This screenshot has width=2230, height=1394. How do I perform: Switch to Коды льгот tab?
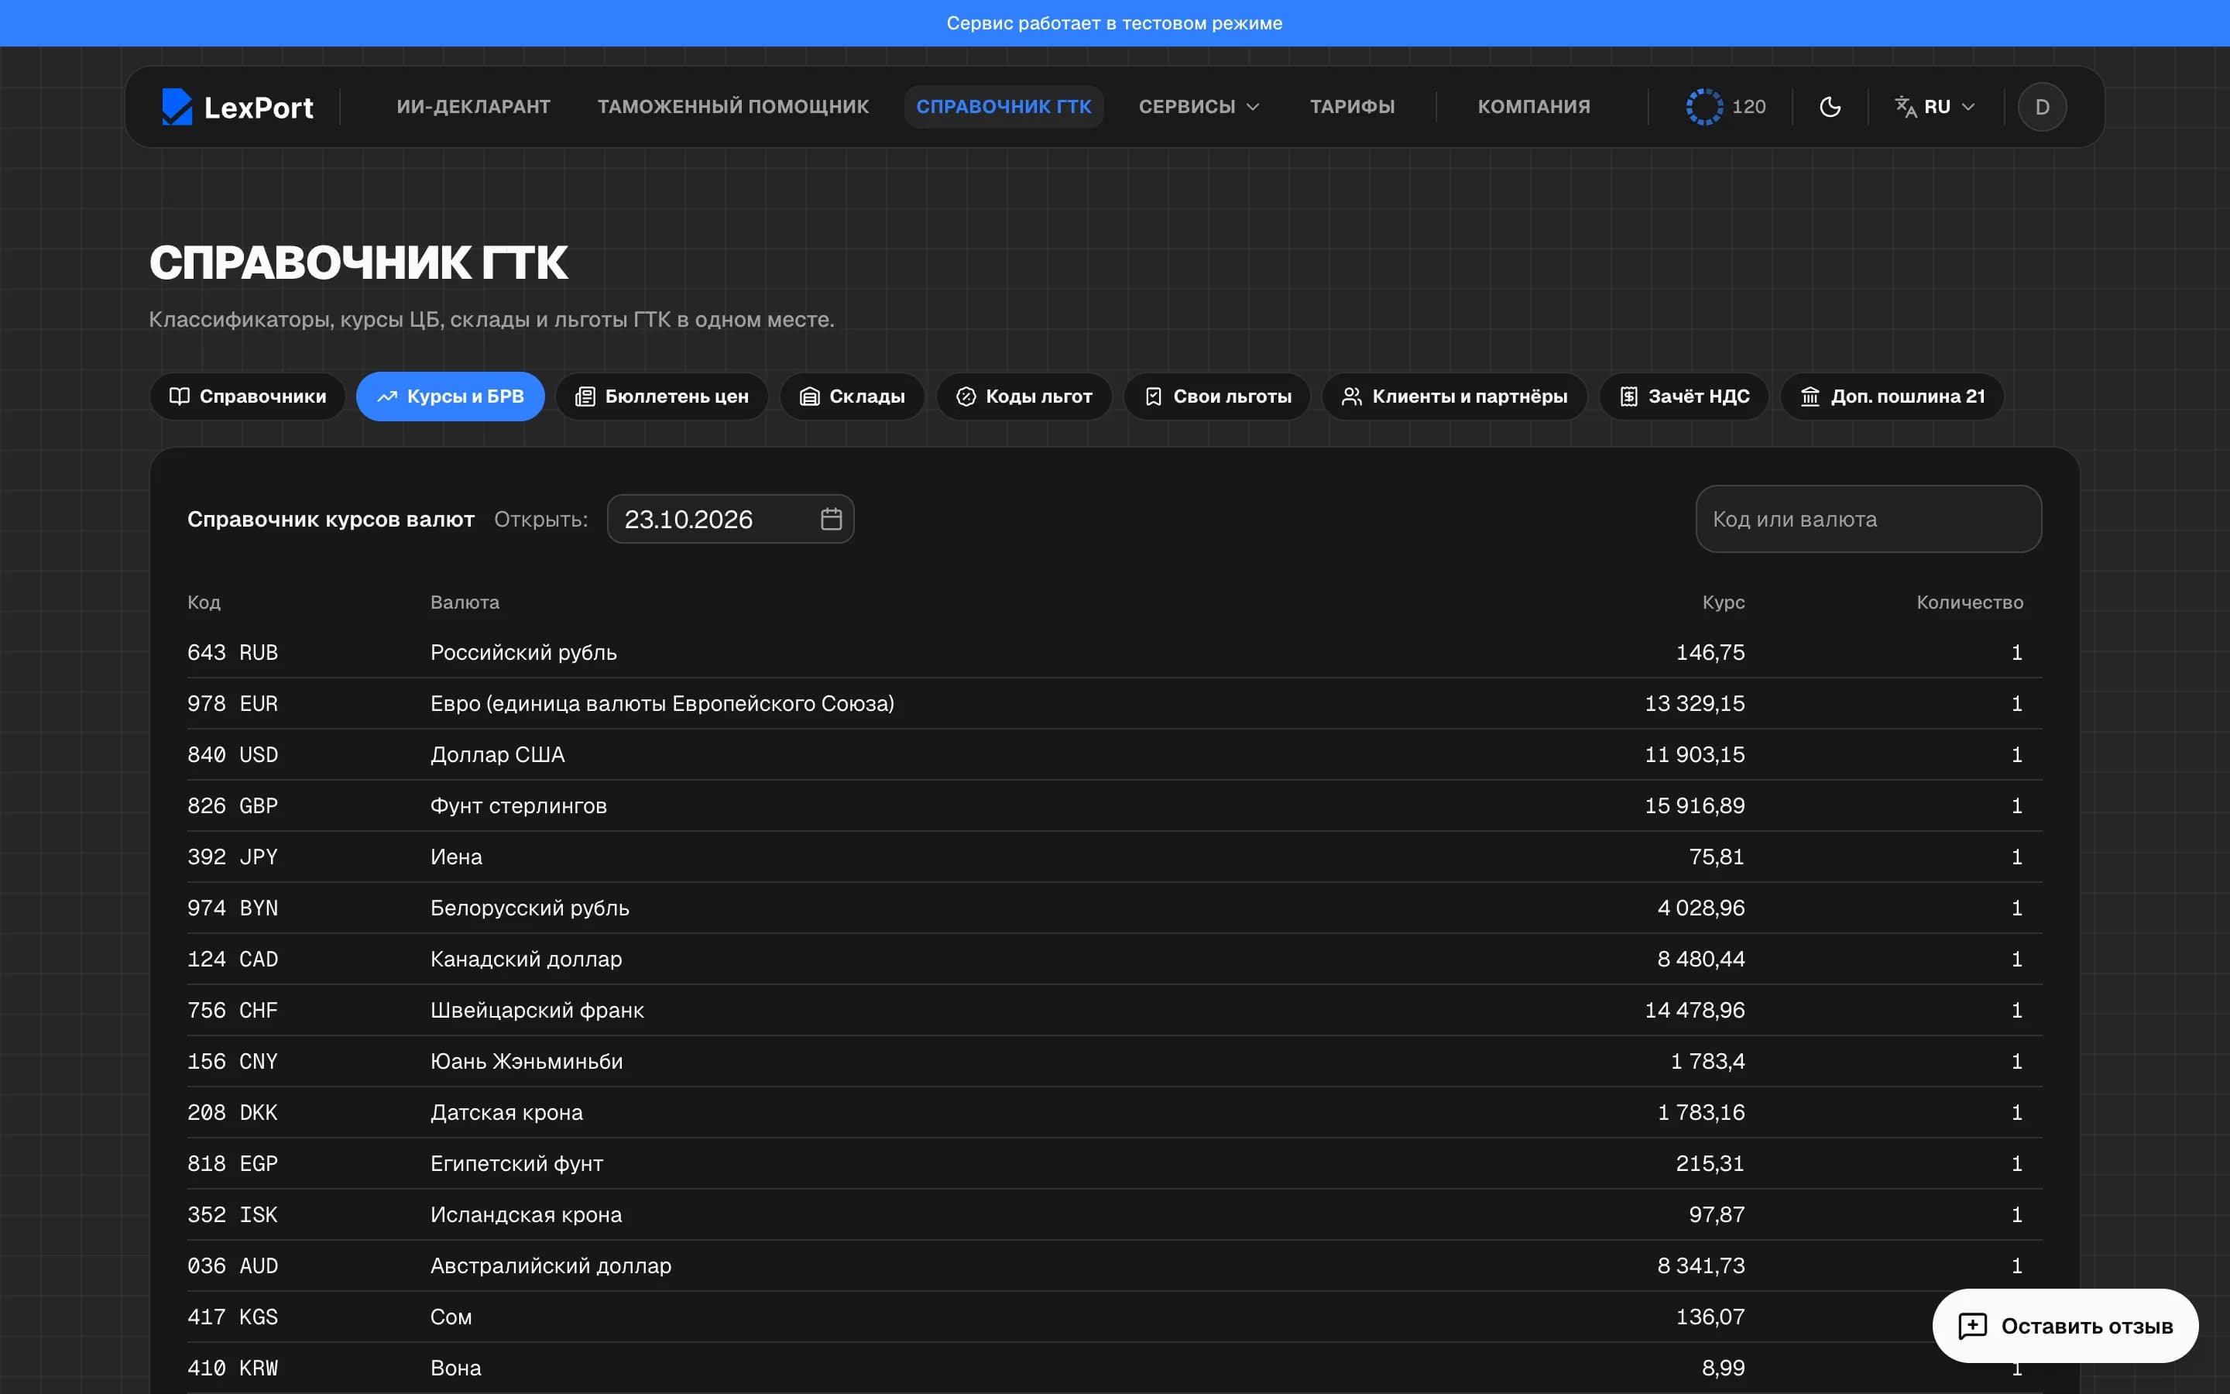[x=1024, y=397]
